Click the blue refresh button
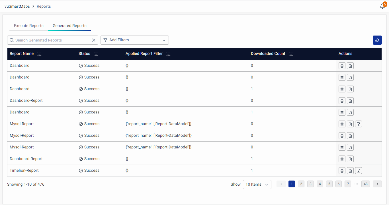 click(x=377, y=40)
